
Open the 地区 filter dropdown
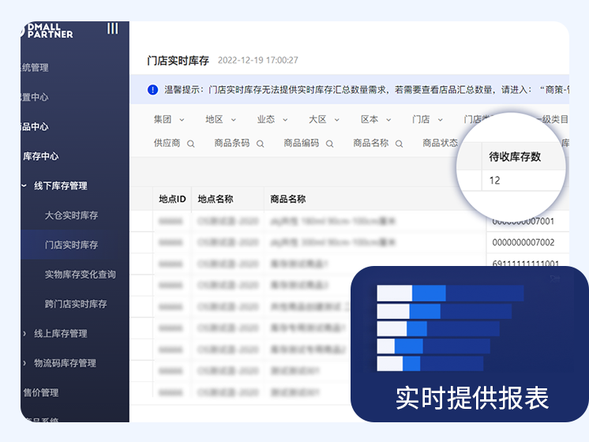[x=220, y=120]
